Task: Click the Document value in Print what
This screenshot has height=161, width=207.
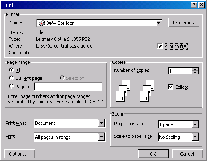Action: (x=66, y=123)
